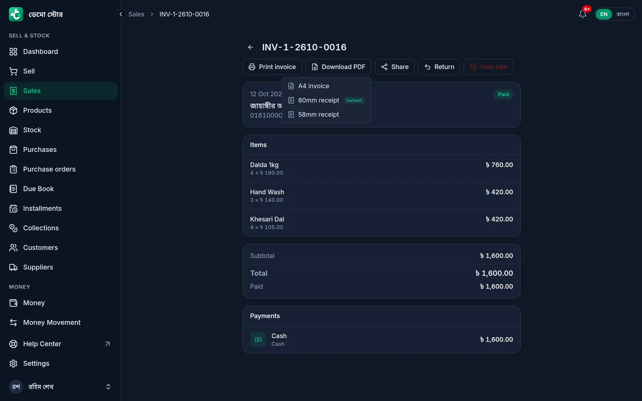Open the Print invoice dropdown
The image size is (642, 401).
click(x=272, y=67)
